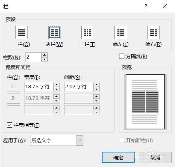Click the 偏右(R) label text
The width and height of the screenshot is (175, 167).
coord(153,44)
